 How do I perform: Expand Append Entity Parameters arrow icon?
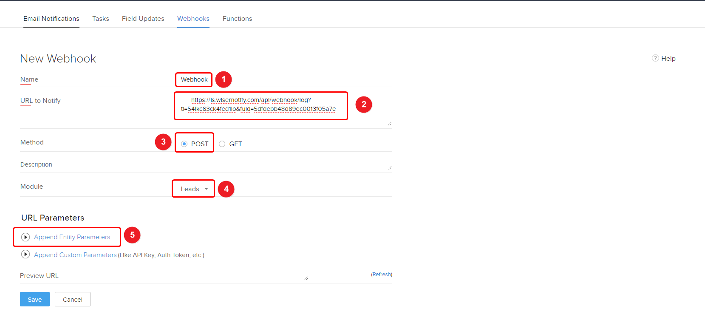tap(25, 237)
